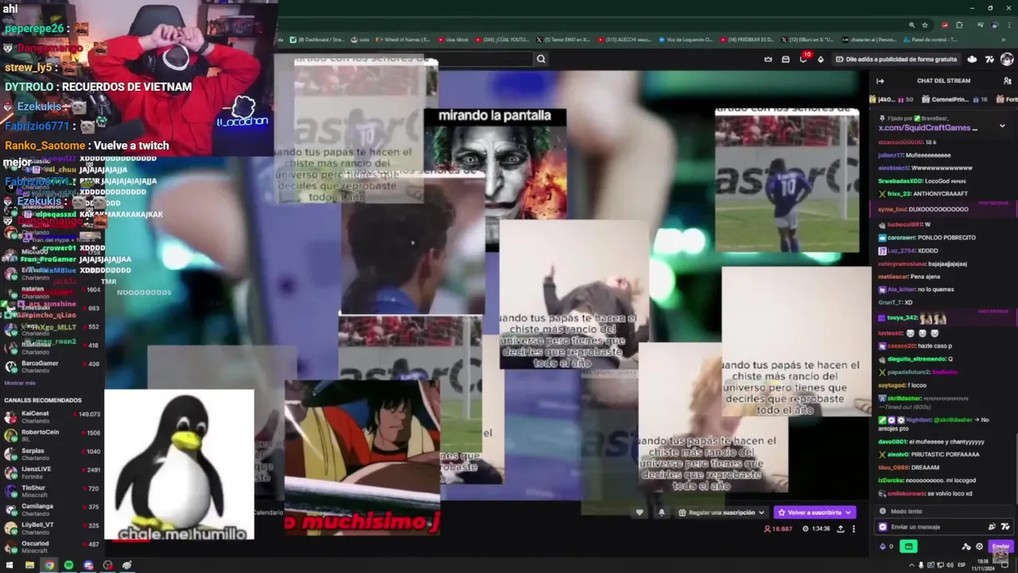Switch to the 'ALECCHI reacc...' YouTube tab
Image resolution: width=1018 pixels, height=573 pixels.
tap(625, 39)
